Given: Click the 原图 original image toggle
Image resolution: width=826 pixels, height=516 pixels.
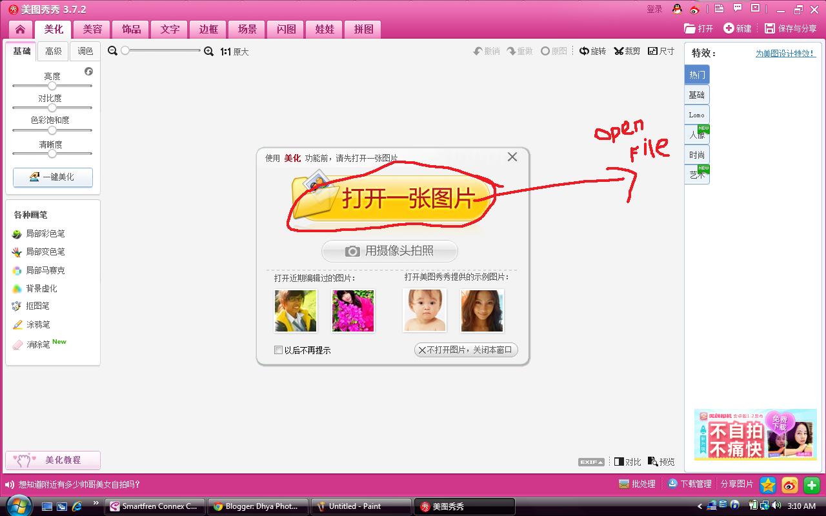Looking at the screenshot, I should 554,51.
